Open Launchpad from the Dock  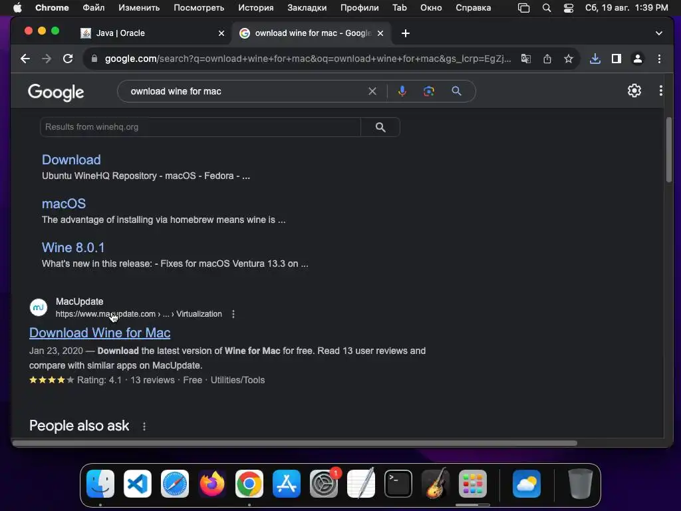(x=473, y=484)
